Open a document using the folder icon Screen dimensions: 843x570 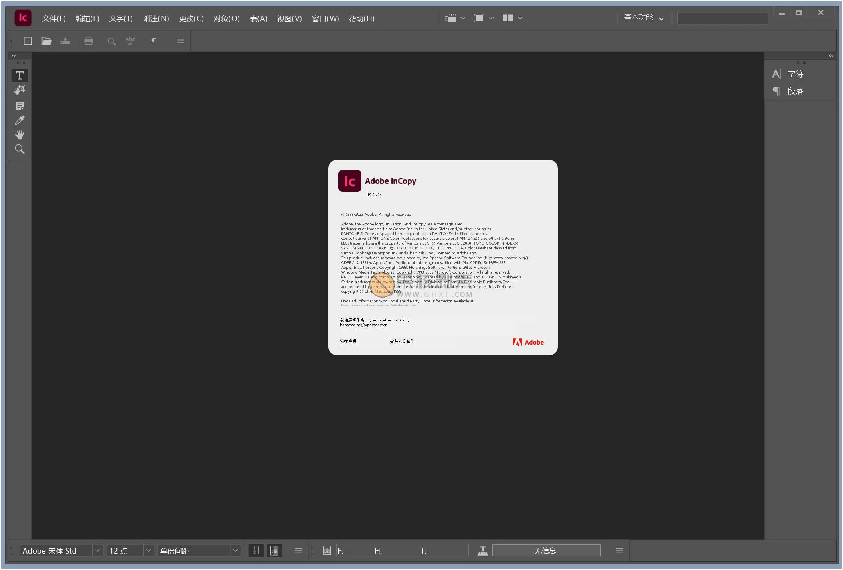(x=46, y=41)
